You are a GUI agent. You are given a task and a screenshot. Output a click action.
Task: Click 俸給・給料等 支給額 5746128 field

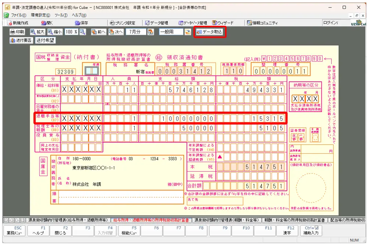click(177, 90)
